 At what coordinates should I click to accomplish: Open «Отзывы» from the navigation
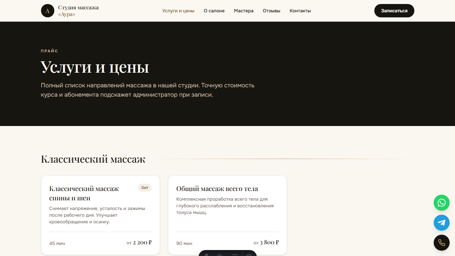point(271,11)
